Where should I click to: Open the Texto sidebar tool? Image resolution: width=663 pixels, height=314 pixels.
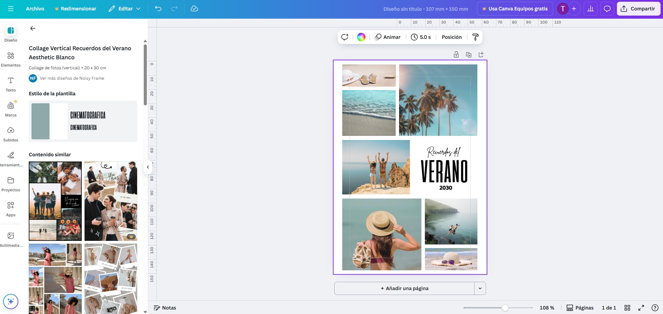[11, 84]
